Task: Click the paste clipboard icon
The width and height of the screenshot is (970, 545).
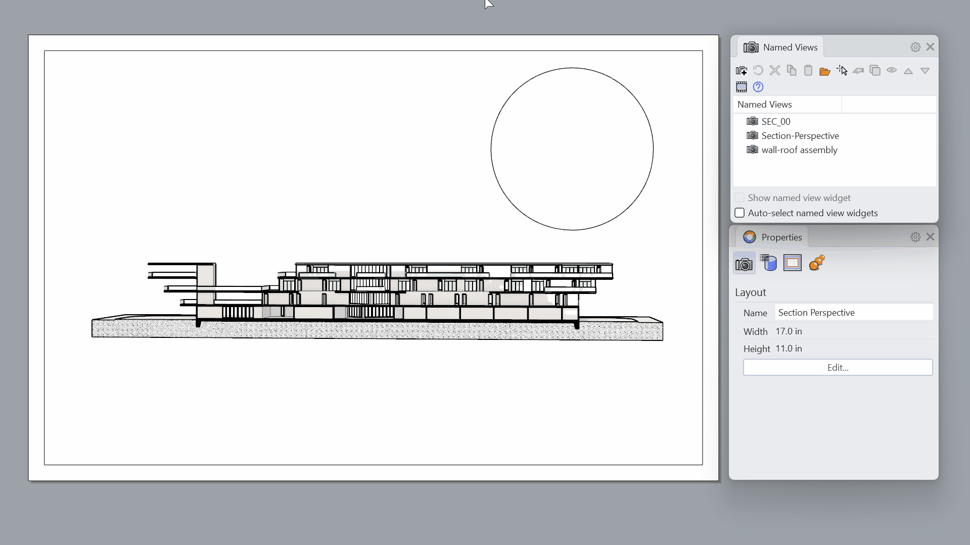Action: (x=808, y=71)
